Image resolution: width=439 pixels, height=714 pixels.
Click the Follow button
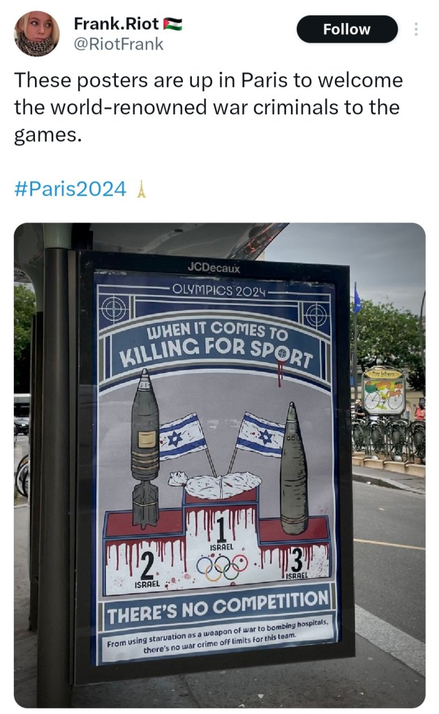[x=347, y=29]
